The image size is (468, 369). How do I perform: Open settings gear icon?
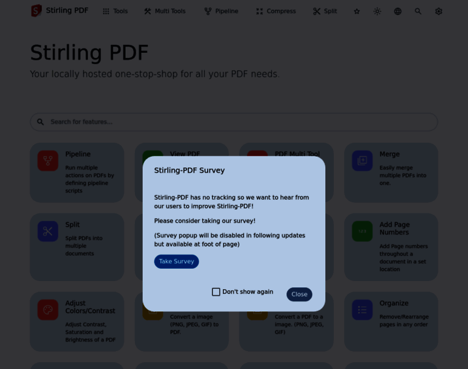point(438,11)
